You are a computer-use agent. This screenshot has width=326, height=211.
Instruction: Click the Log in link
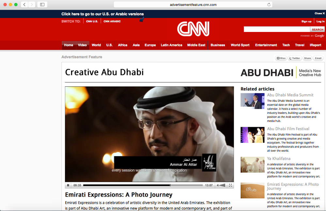(x=320, y=22)
